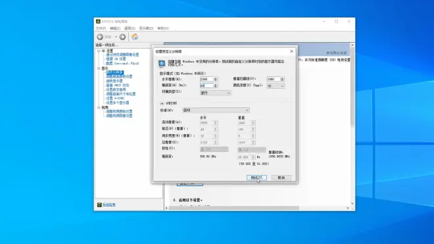Select 调整视频颜色设置 in the tree
Viewport: 434px width, 244px height.
(x=119, y=111)
